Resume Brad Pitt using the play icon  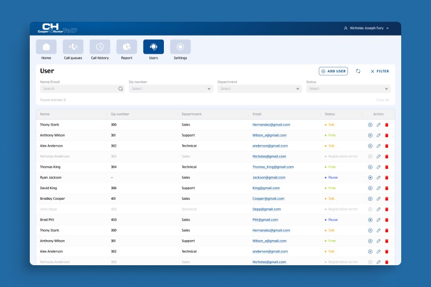(370, 220)
